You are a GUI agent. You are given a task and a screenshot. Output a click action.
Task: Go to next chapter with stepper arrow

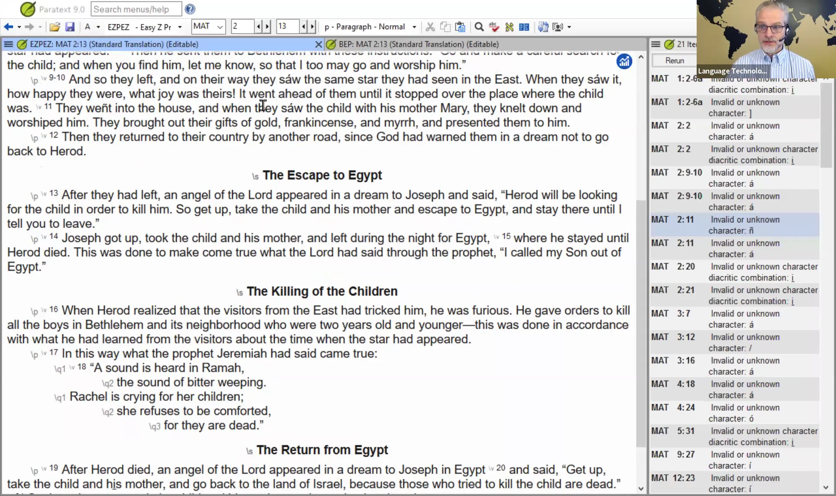[267, 27]
